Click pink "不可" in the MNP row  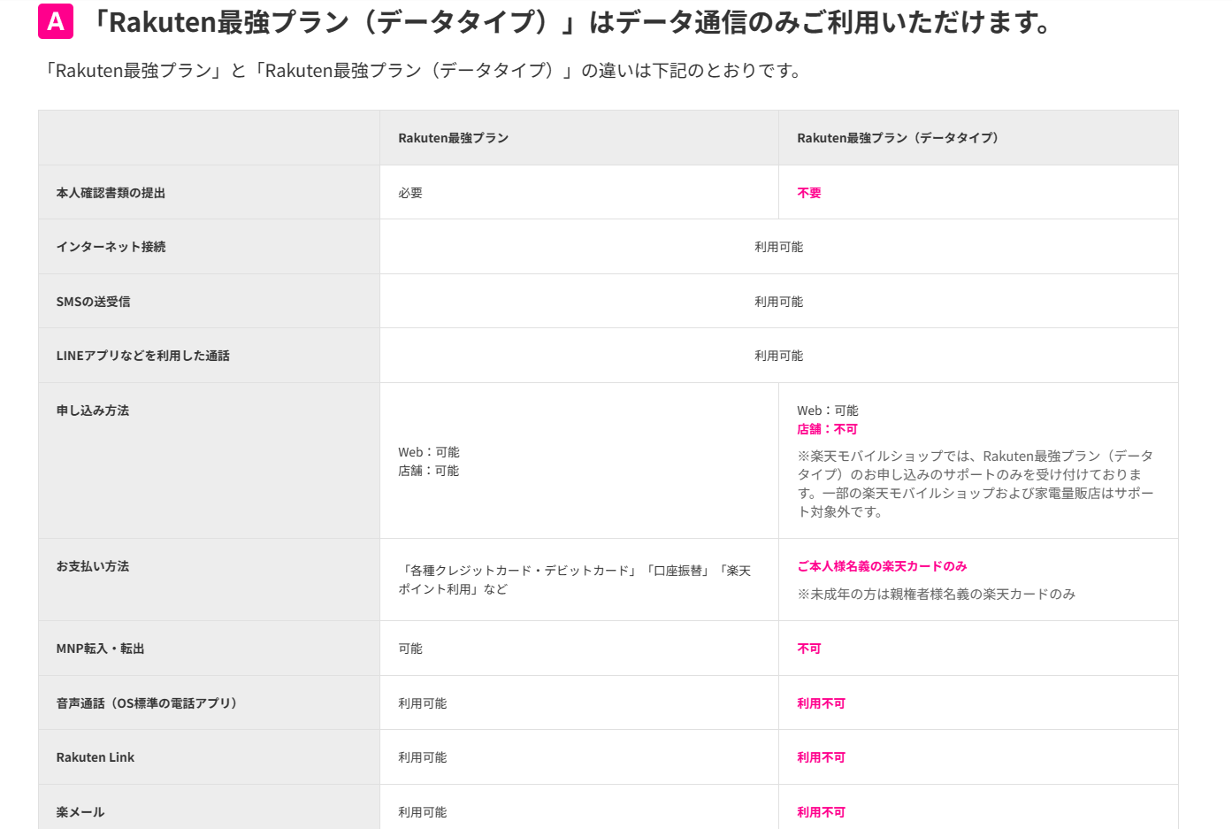[808, 649]
